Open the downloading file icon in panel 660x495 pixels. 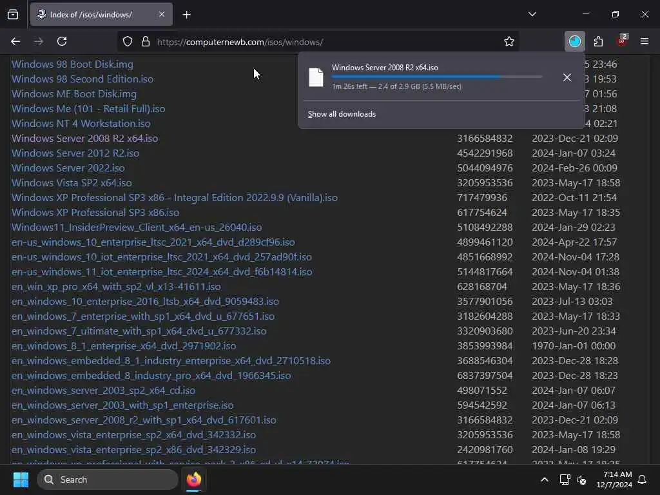pyautogui.click(x=316, y=77)
